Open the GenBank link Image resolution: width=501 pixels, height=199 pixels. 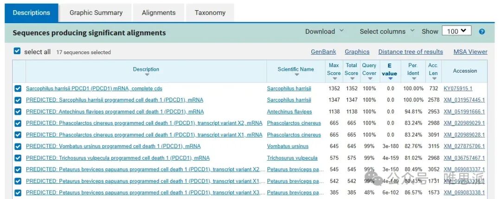(x=323, y=52)
